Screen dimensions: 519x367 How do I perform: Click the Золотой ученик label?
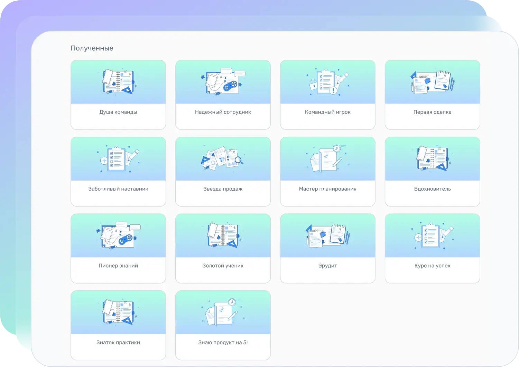pos(223,265)
